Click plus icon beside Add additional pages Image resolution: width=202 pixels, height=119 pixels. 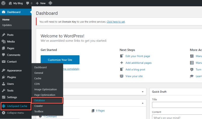[x=122, y=63]
